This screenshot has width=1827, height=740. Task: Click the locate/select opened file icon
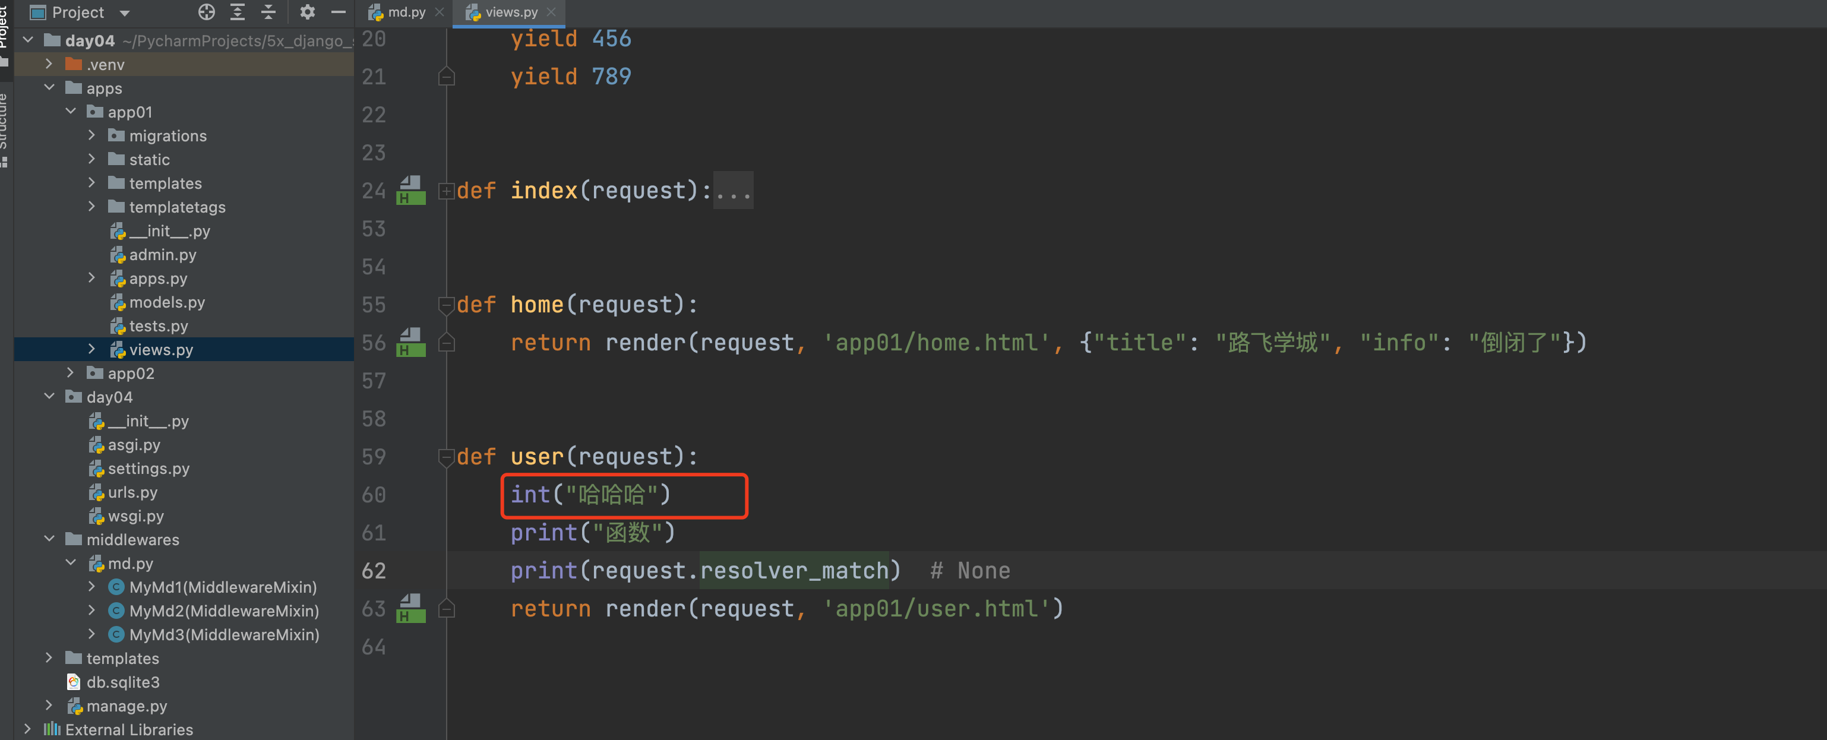coord(206,12)
